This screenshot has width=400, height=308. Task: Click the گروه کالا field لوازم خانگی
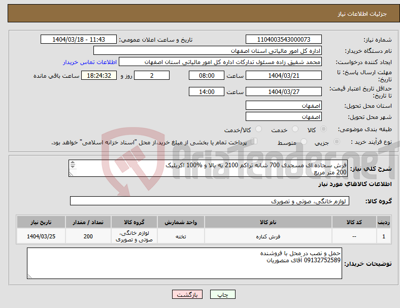click(x=210, y=201)
